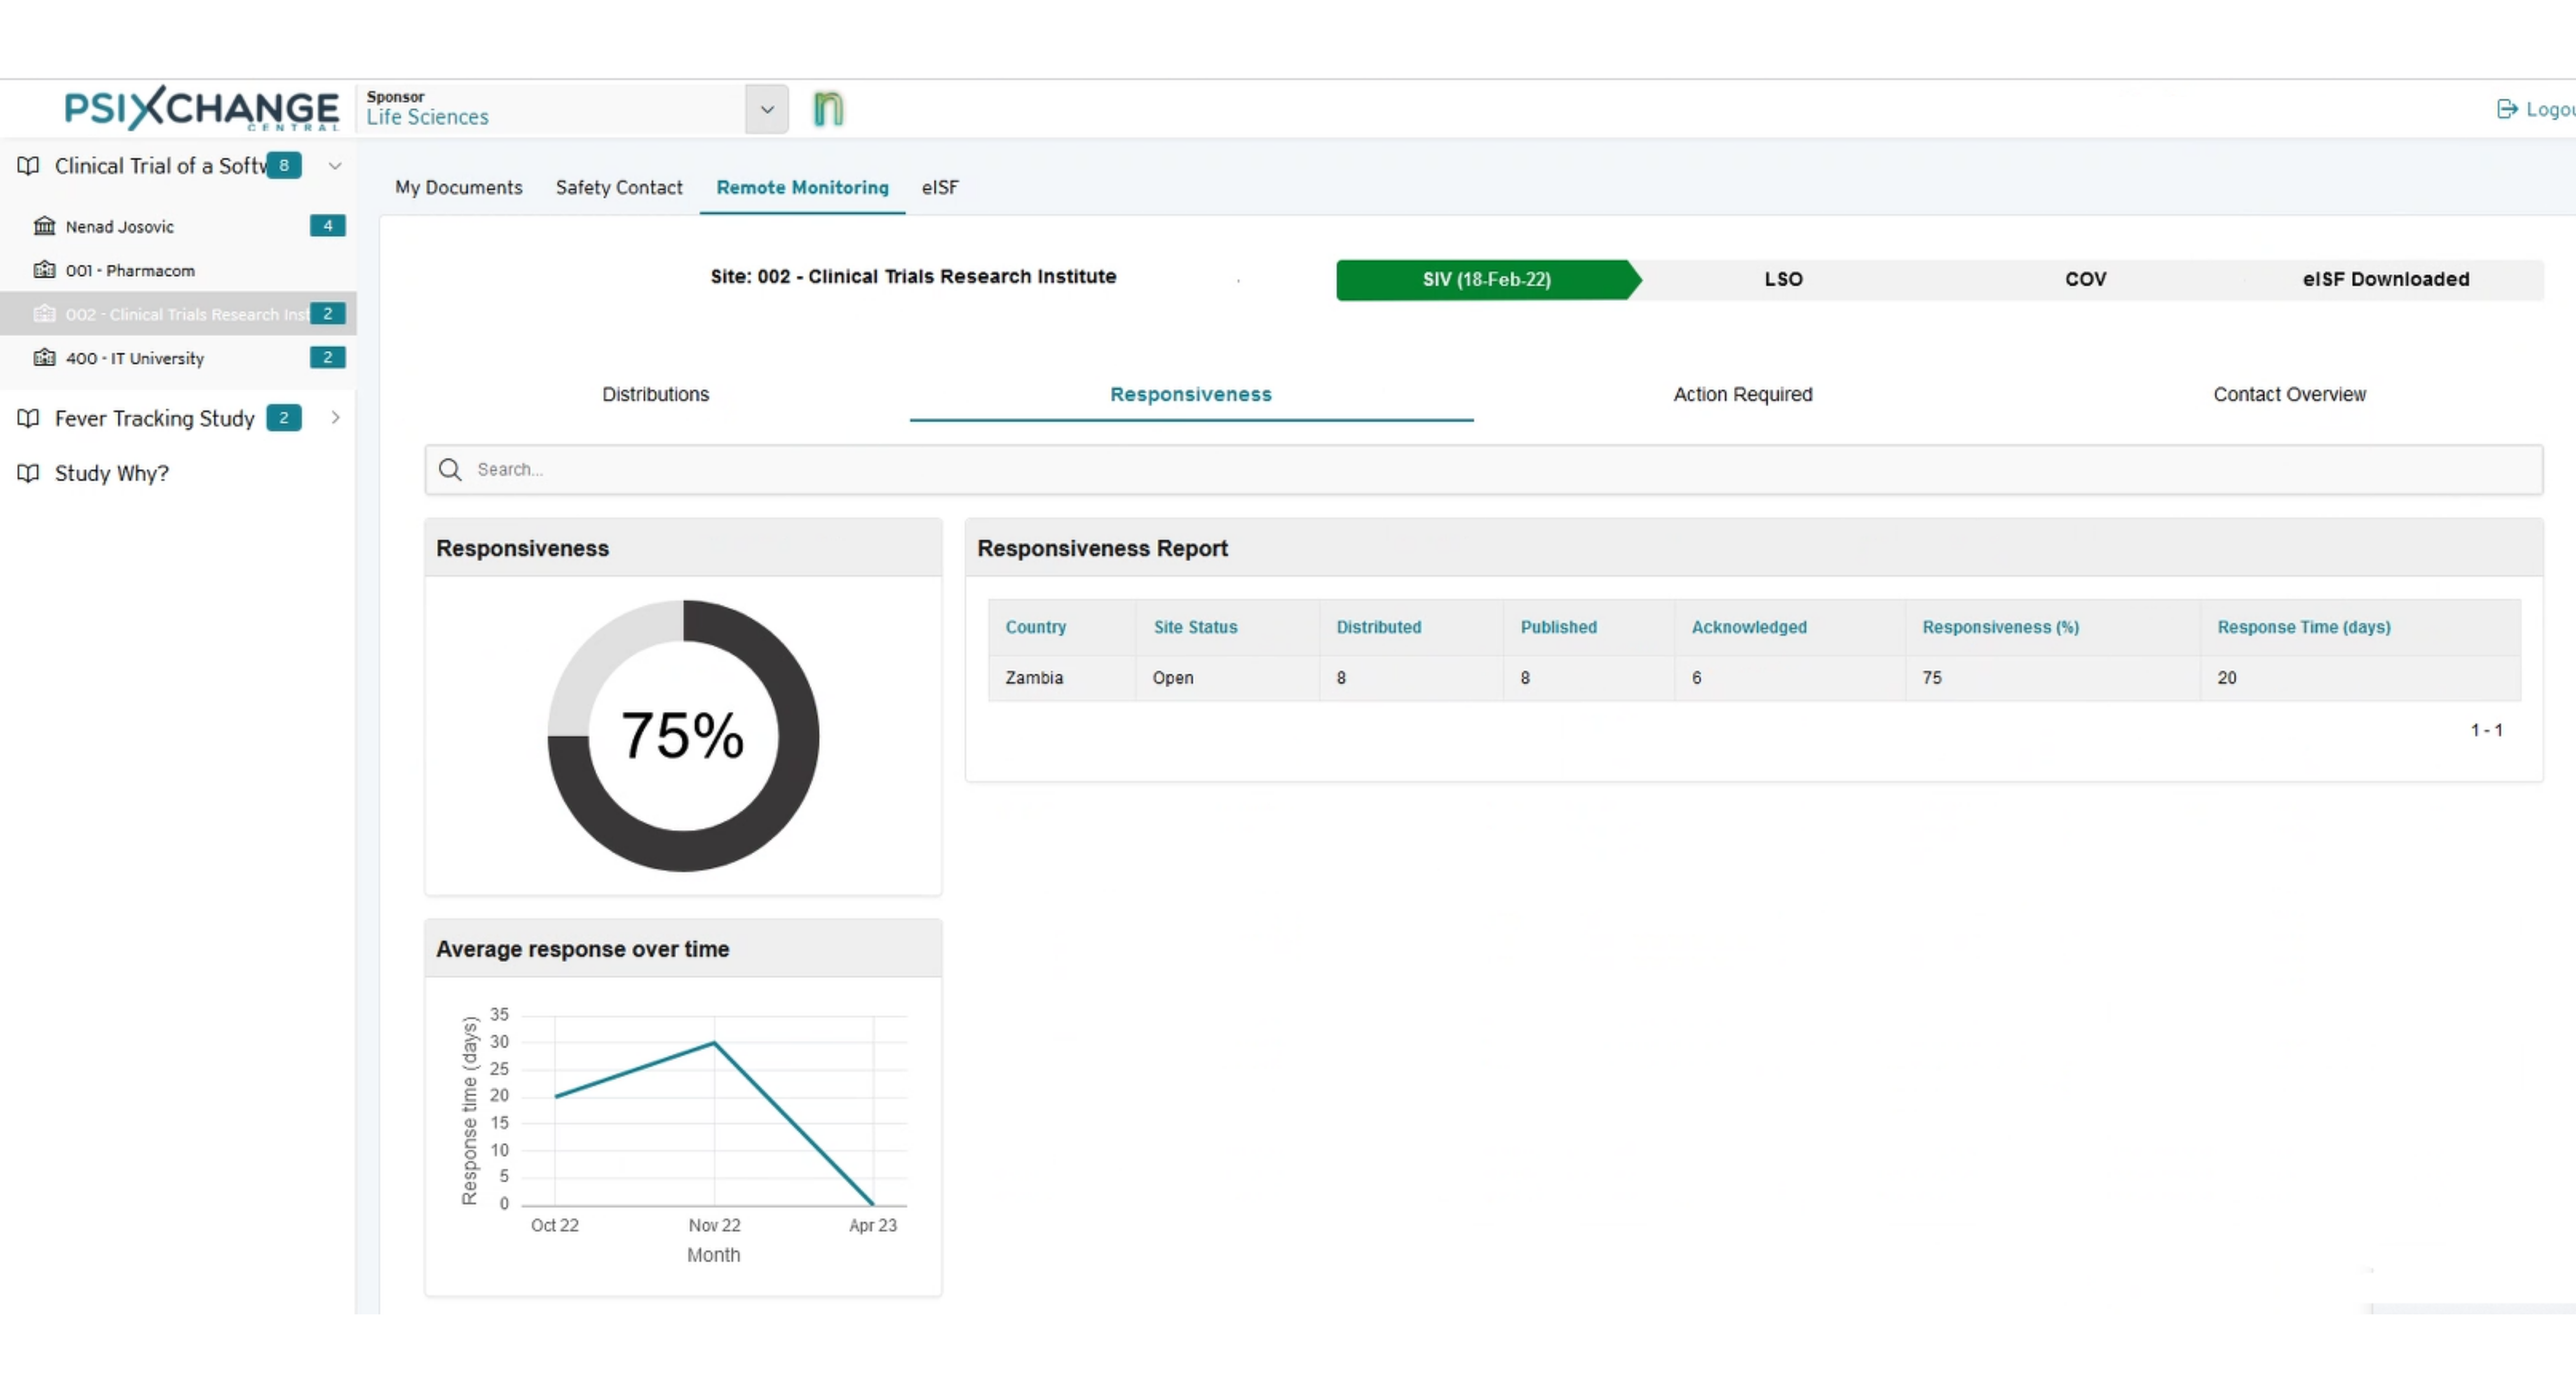Image resolution: width=2576 pixels, height=1391 pixels.
Task: Click institution icon next to Nenad Josovic
Action: point(44,226)
